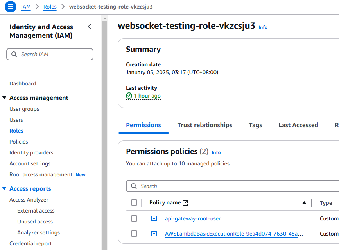Click the magnifier icon in Search IAM

point(14,54)
